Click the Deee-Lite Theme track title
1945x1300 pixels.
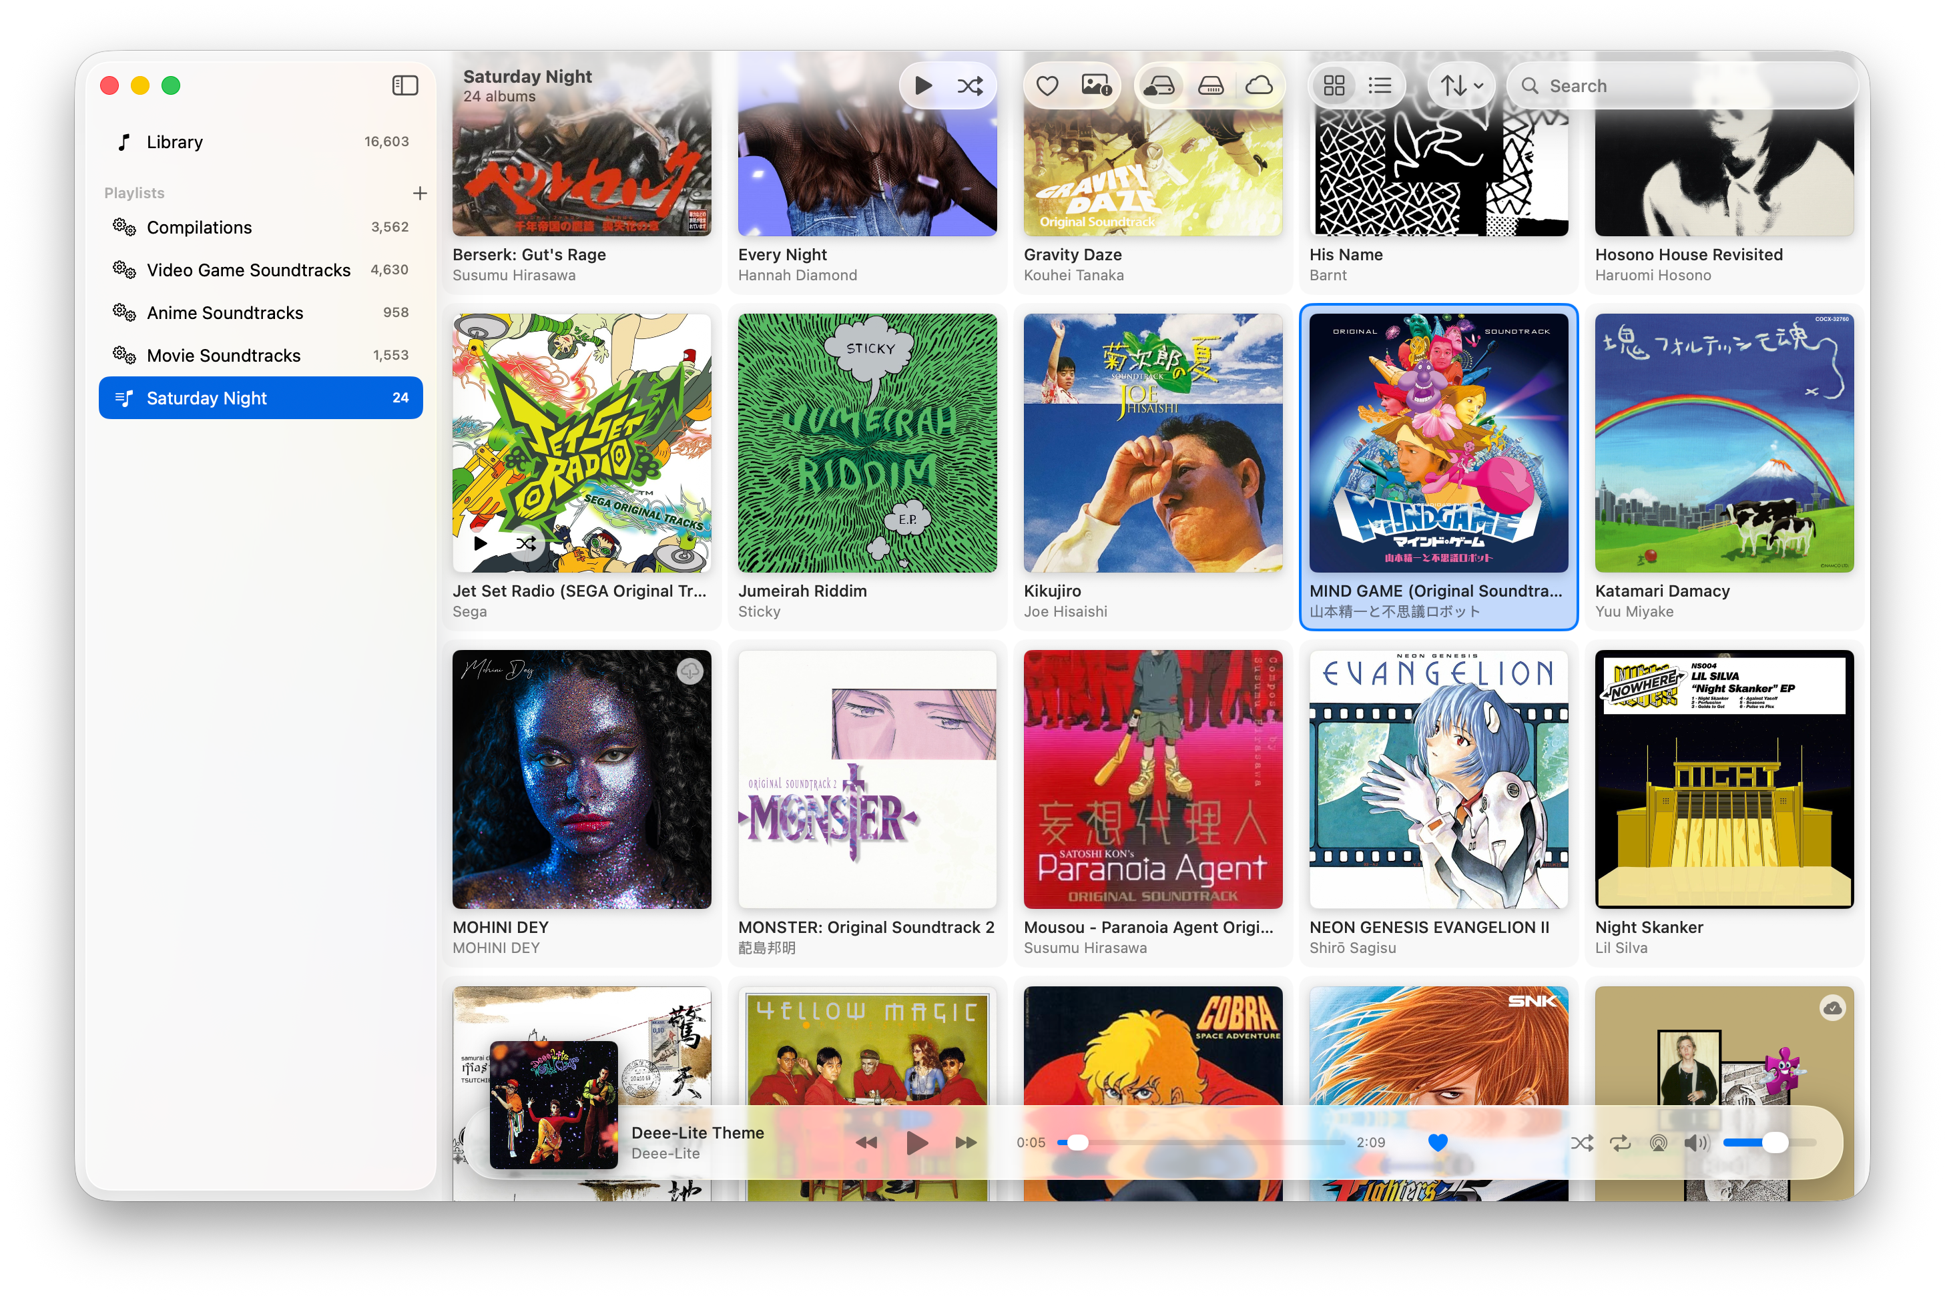(698, 1132)
